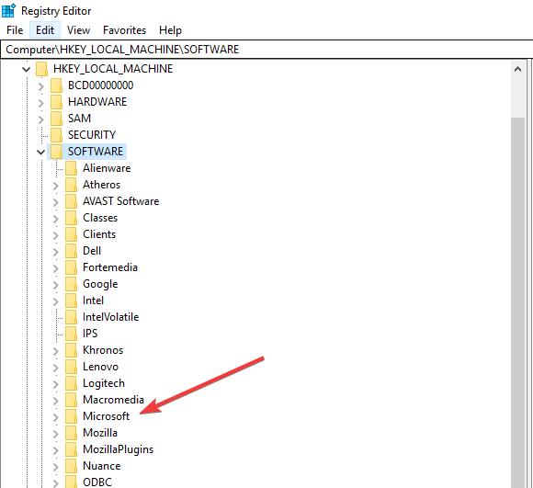Collapse the SOFTWARE key
The height and width of the screenshot is (488, 533).
coord(40,152)
